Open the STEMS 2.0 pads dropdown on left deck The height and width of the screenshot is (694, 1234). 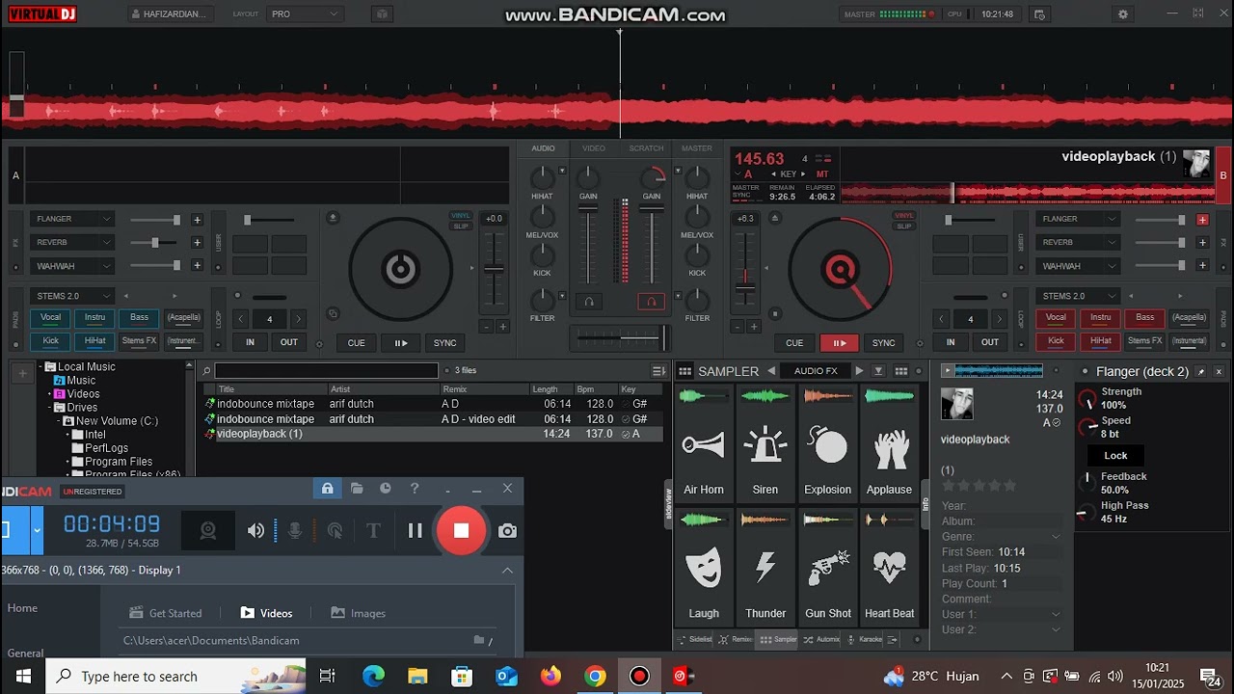72,296
